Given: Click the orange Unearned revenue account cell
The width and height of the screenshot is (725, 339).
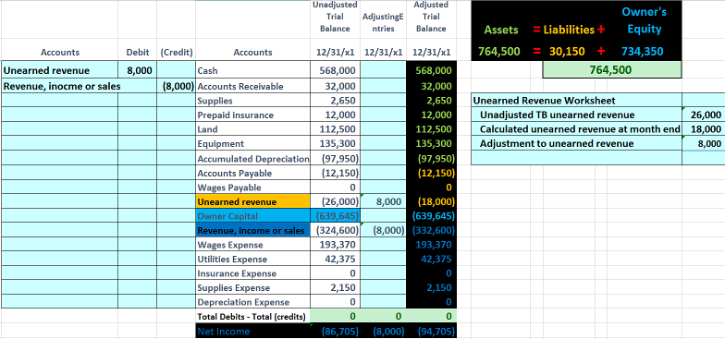Looking at the screenshot, I should [253, 201].
